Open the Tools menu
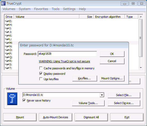Viewport: 147px width, 126px height. tap(56, 9)
